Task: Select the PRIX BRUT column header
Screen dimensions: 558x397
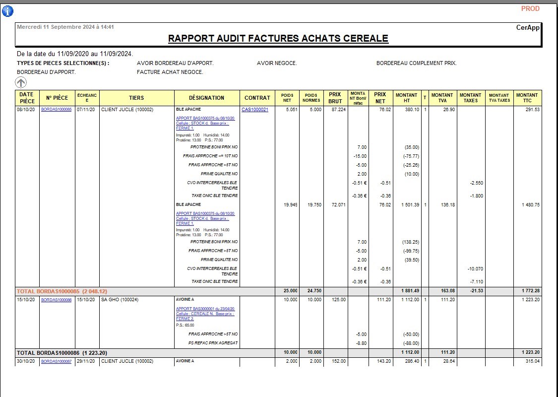Action: pyautogui.click(x=335, y=98)
